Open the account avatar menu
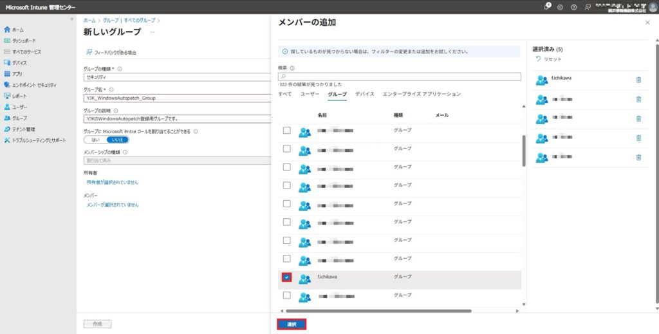Screen dimensions: 659x334 coord(653,7)
